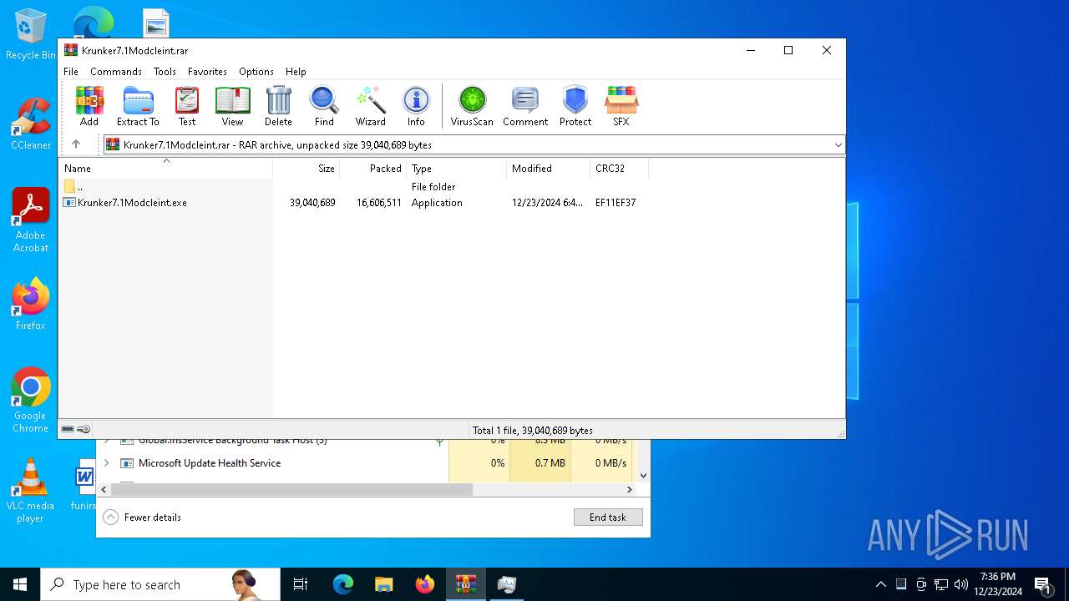
Task: Click the Test archive icon
Action: tap(187, 106)
